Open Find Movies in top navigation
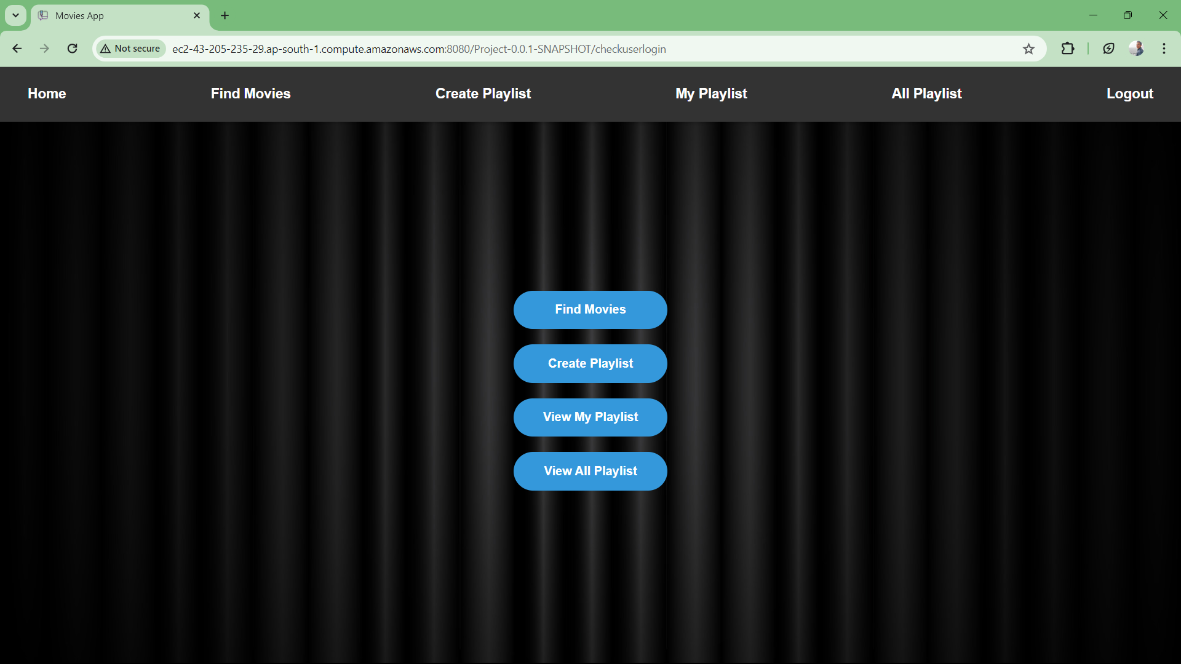 250,93
